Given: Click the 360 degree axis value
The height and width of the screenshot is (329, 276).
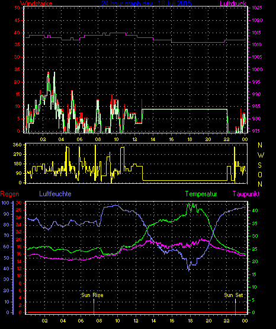Looking at the screenshot, I should coord(17,145).
